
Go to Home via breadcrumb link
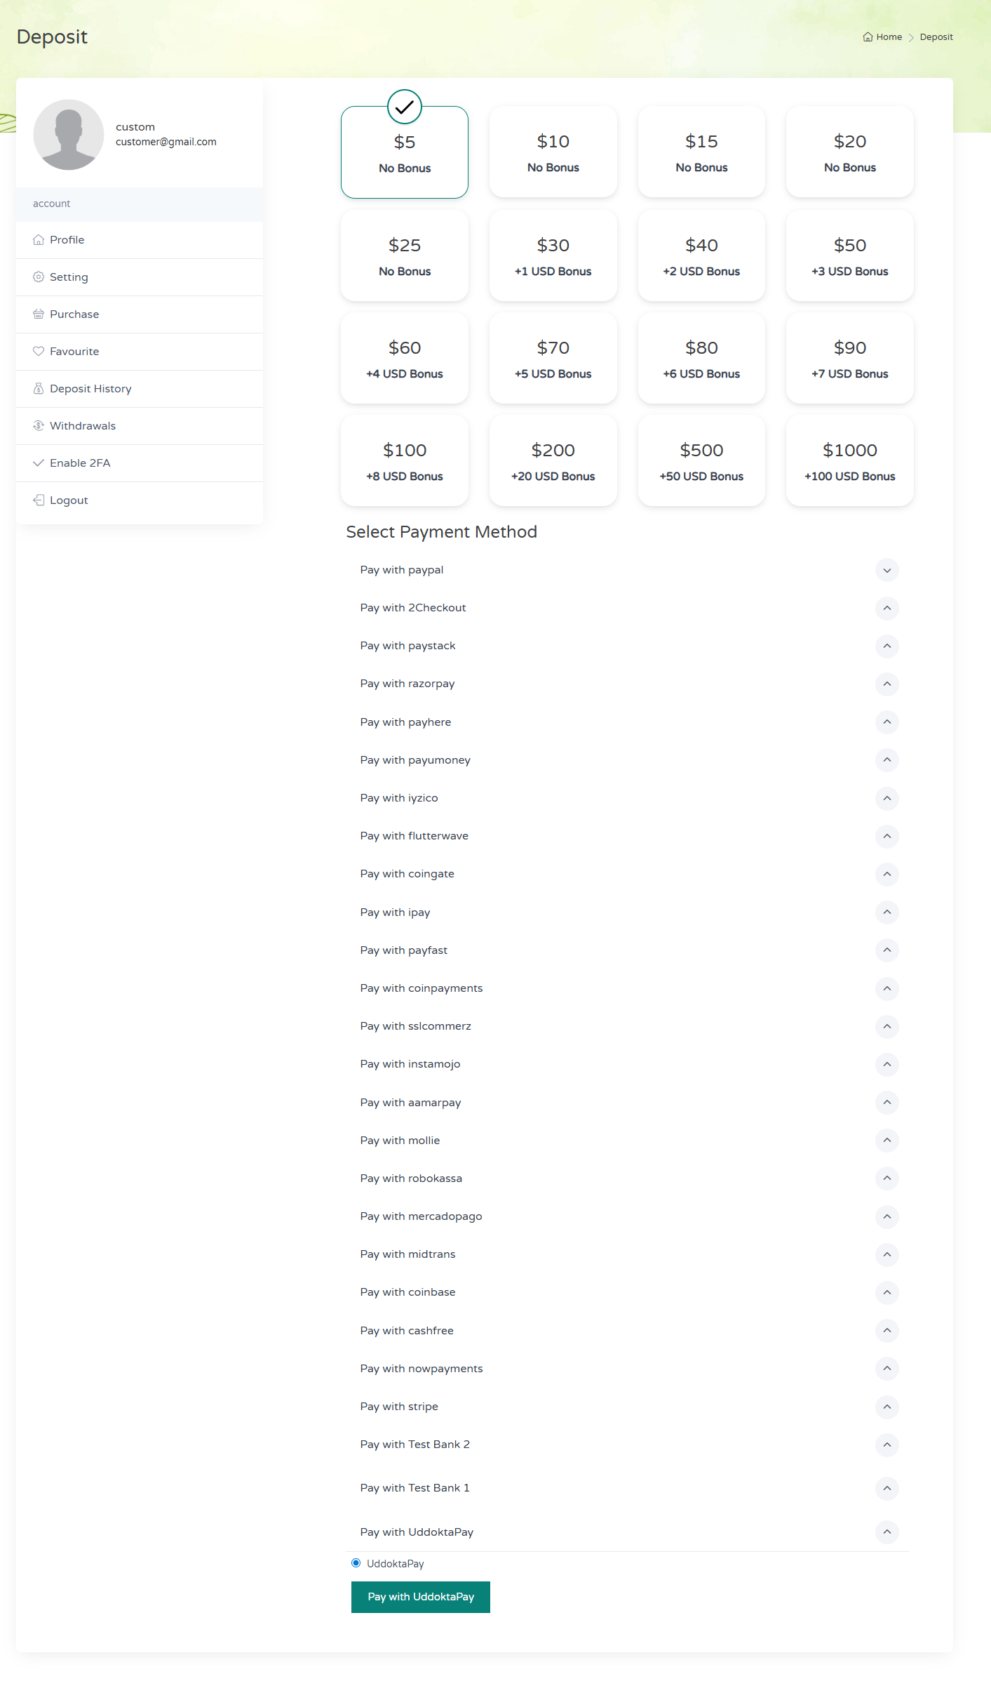point(889,37)
